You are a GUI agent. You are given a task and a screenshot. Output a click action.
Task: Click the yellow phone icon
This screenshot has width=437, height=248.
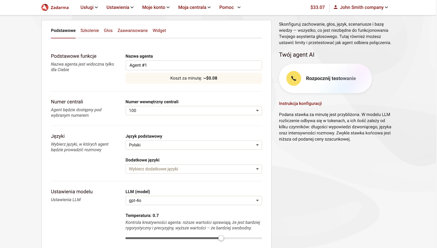[x=293, y=78]
